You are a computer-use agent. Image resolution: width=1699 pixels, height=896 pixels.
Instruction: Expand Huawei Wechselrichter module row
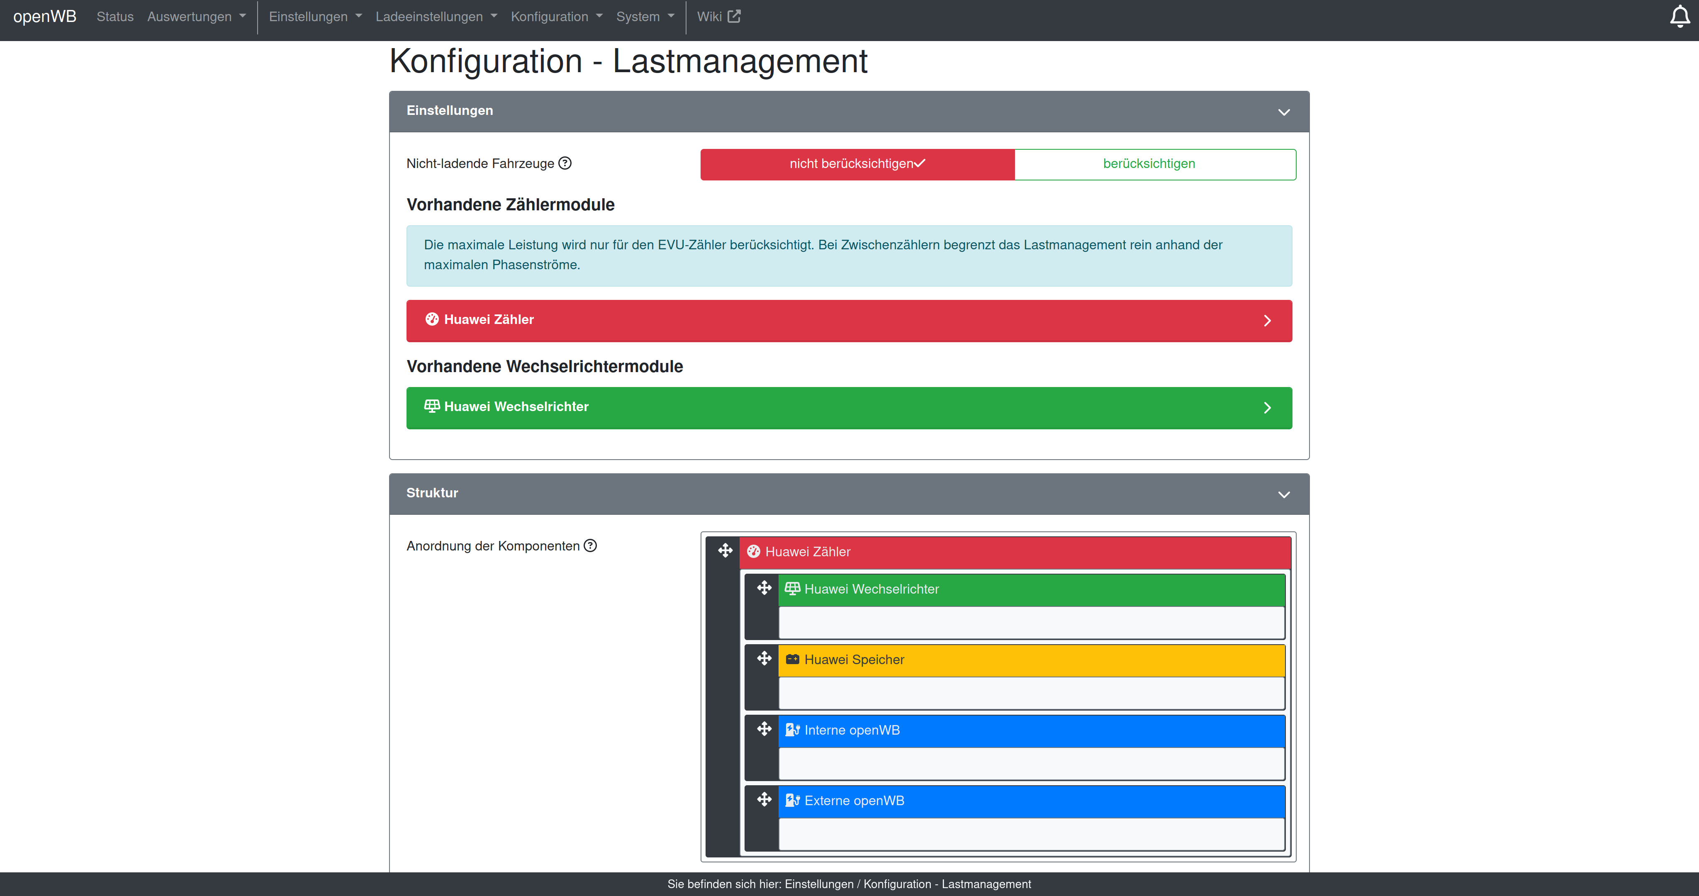[849, 408]
